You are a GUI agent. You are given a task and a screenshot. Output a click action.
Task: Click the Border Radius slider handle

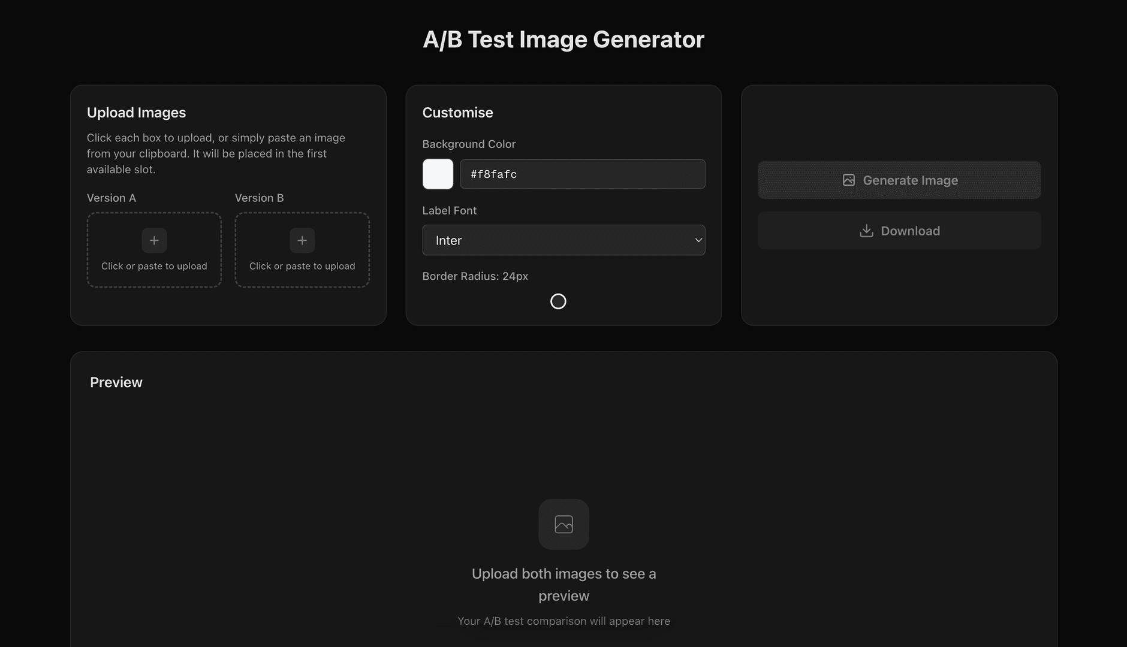tap(558, 301)
